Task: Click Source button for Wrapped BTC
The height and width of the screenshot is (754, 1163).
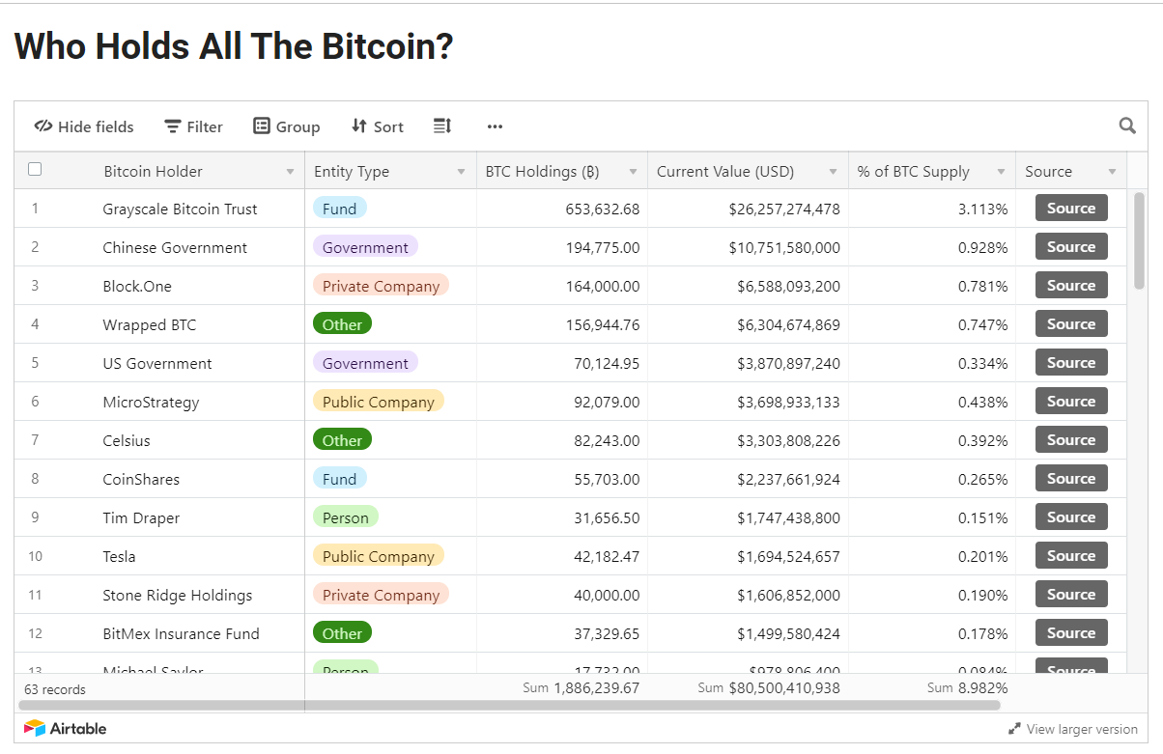Action: point(1071,323)
